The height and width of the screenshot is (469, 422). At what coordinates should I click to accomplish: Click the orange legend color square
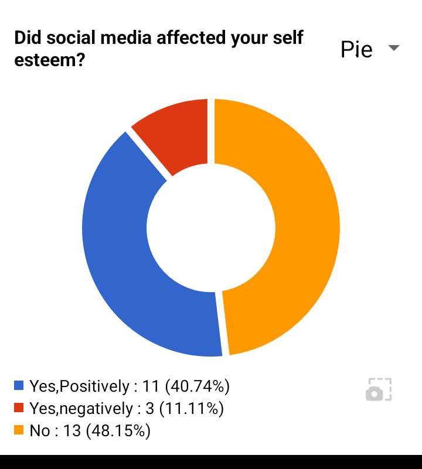[19, 430]
